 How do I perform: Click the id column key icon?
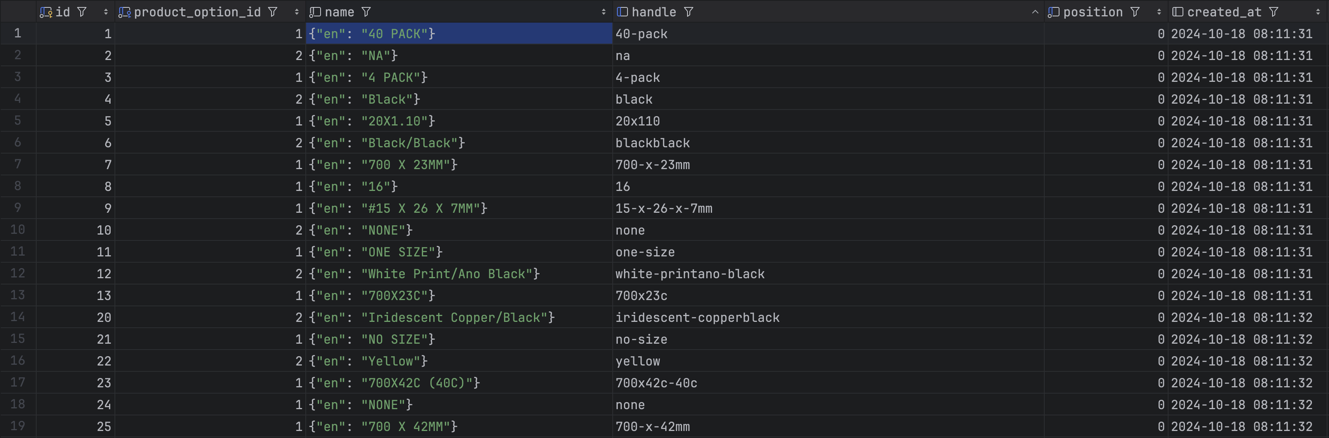[x=46, y=12]
